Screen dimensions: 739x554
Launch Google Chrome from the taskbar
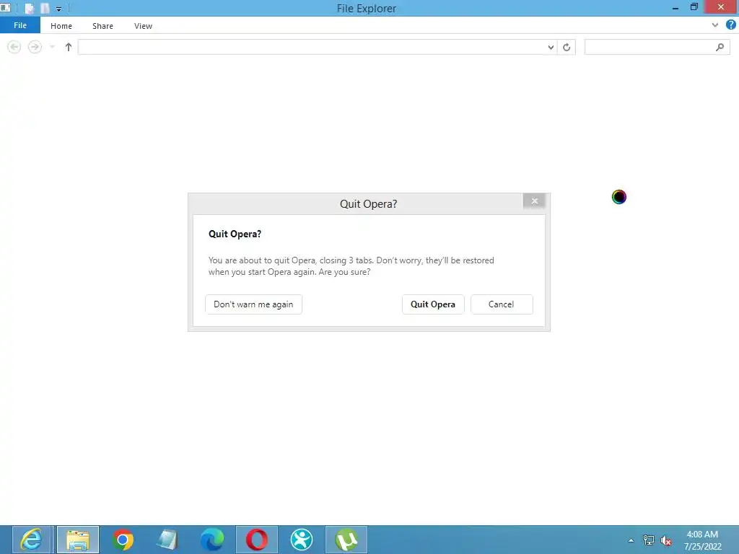(x=123, y=540)
